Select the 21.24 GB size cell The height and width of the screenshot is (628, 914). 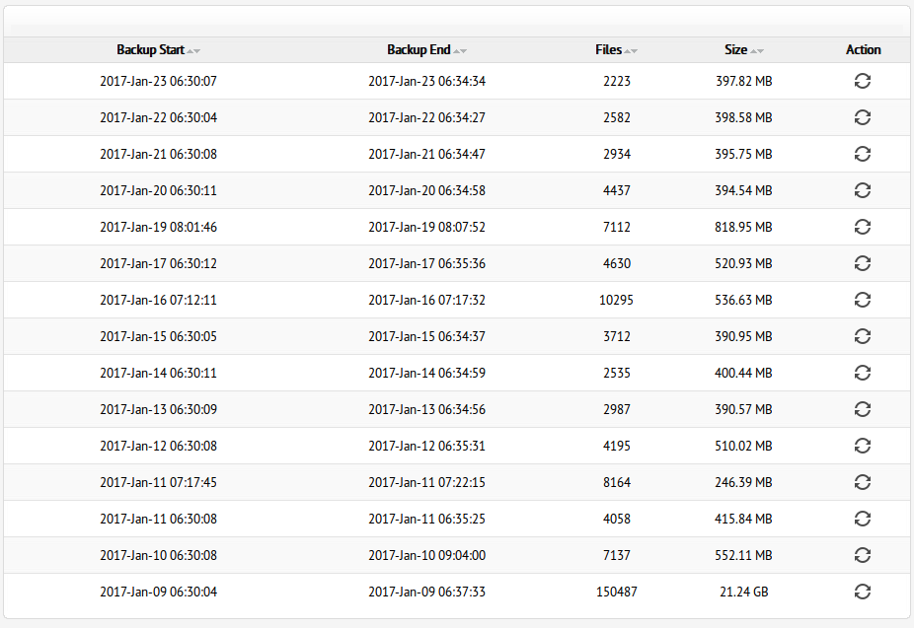point(744,592)
